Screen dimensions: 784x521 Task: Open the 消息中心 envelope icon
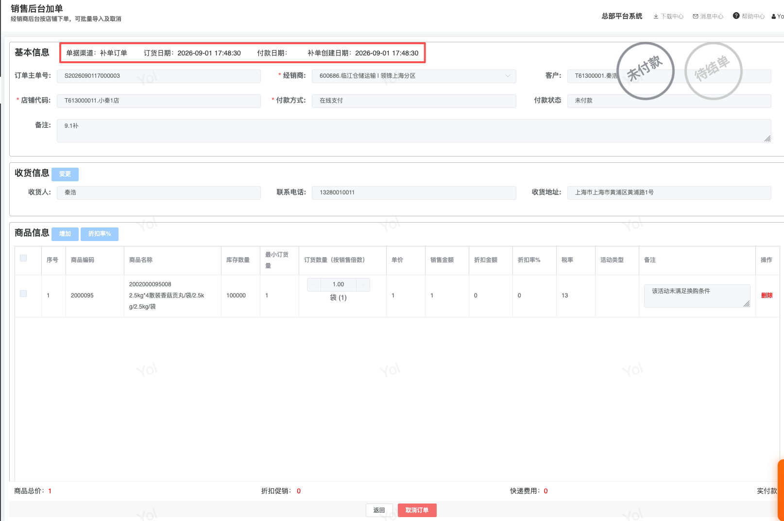pyautogui.click(x=696, y=17)
